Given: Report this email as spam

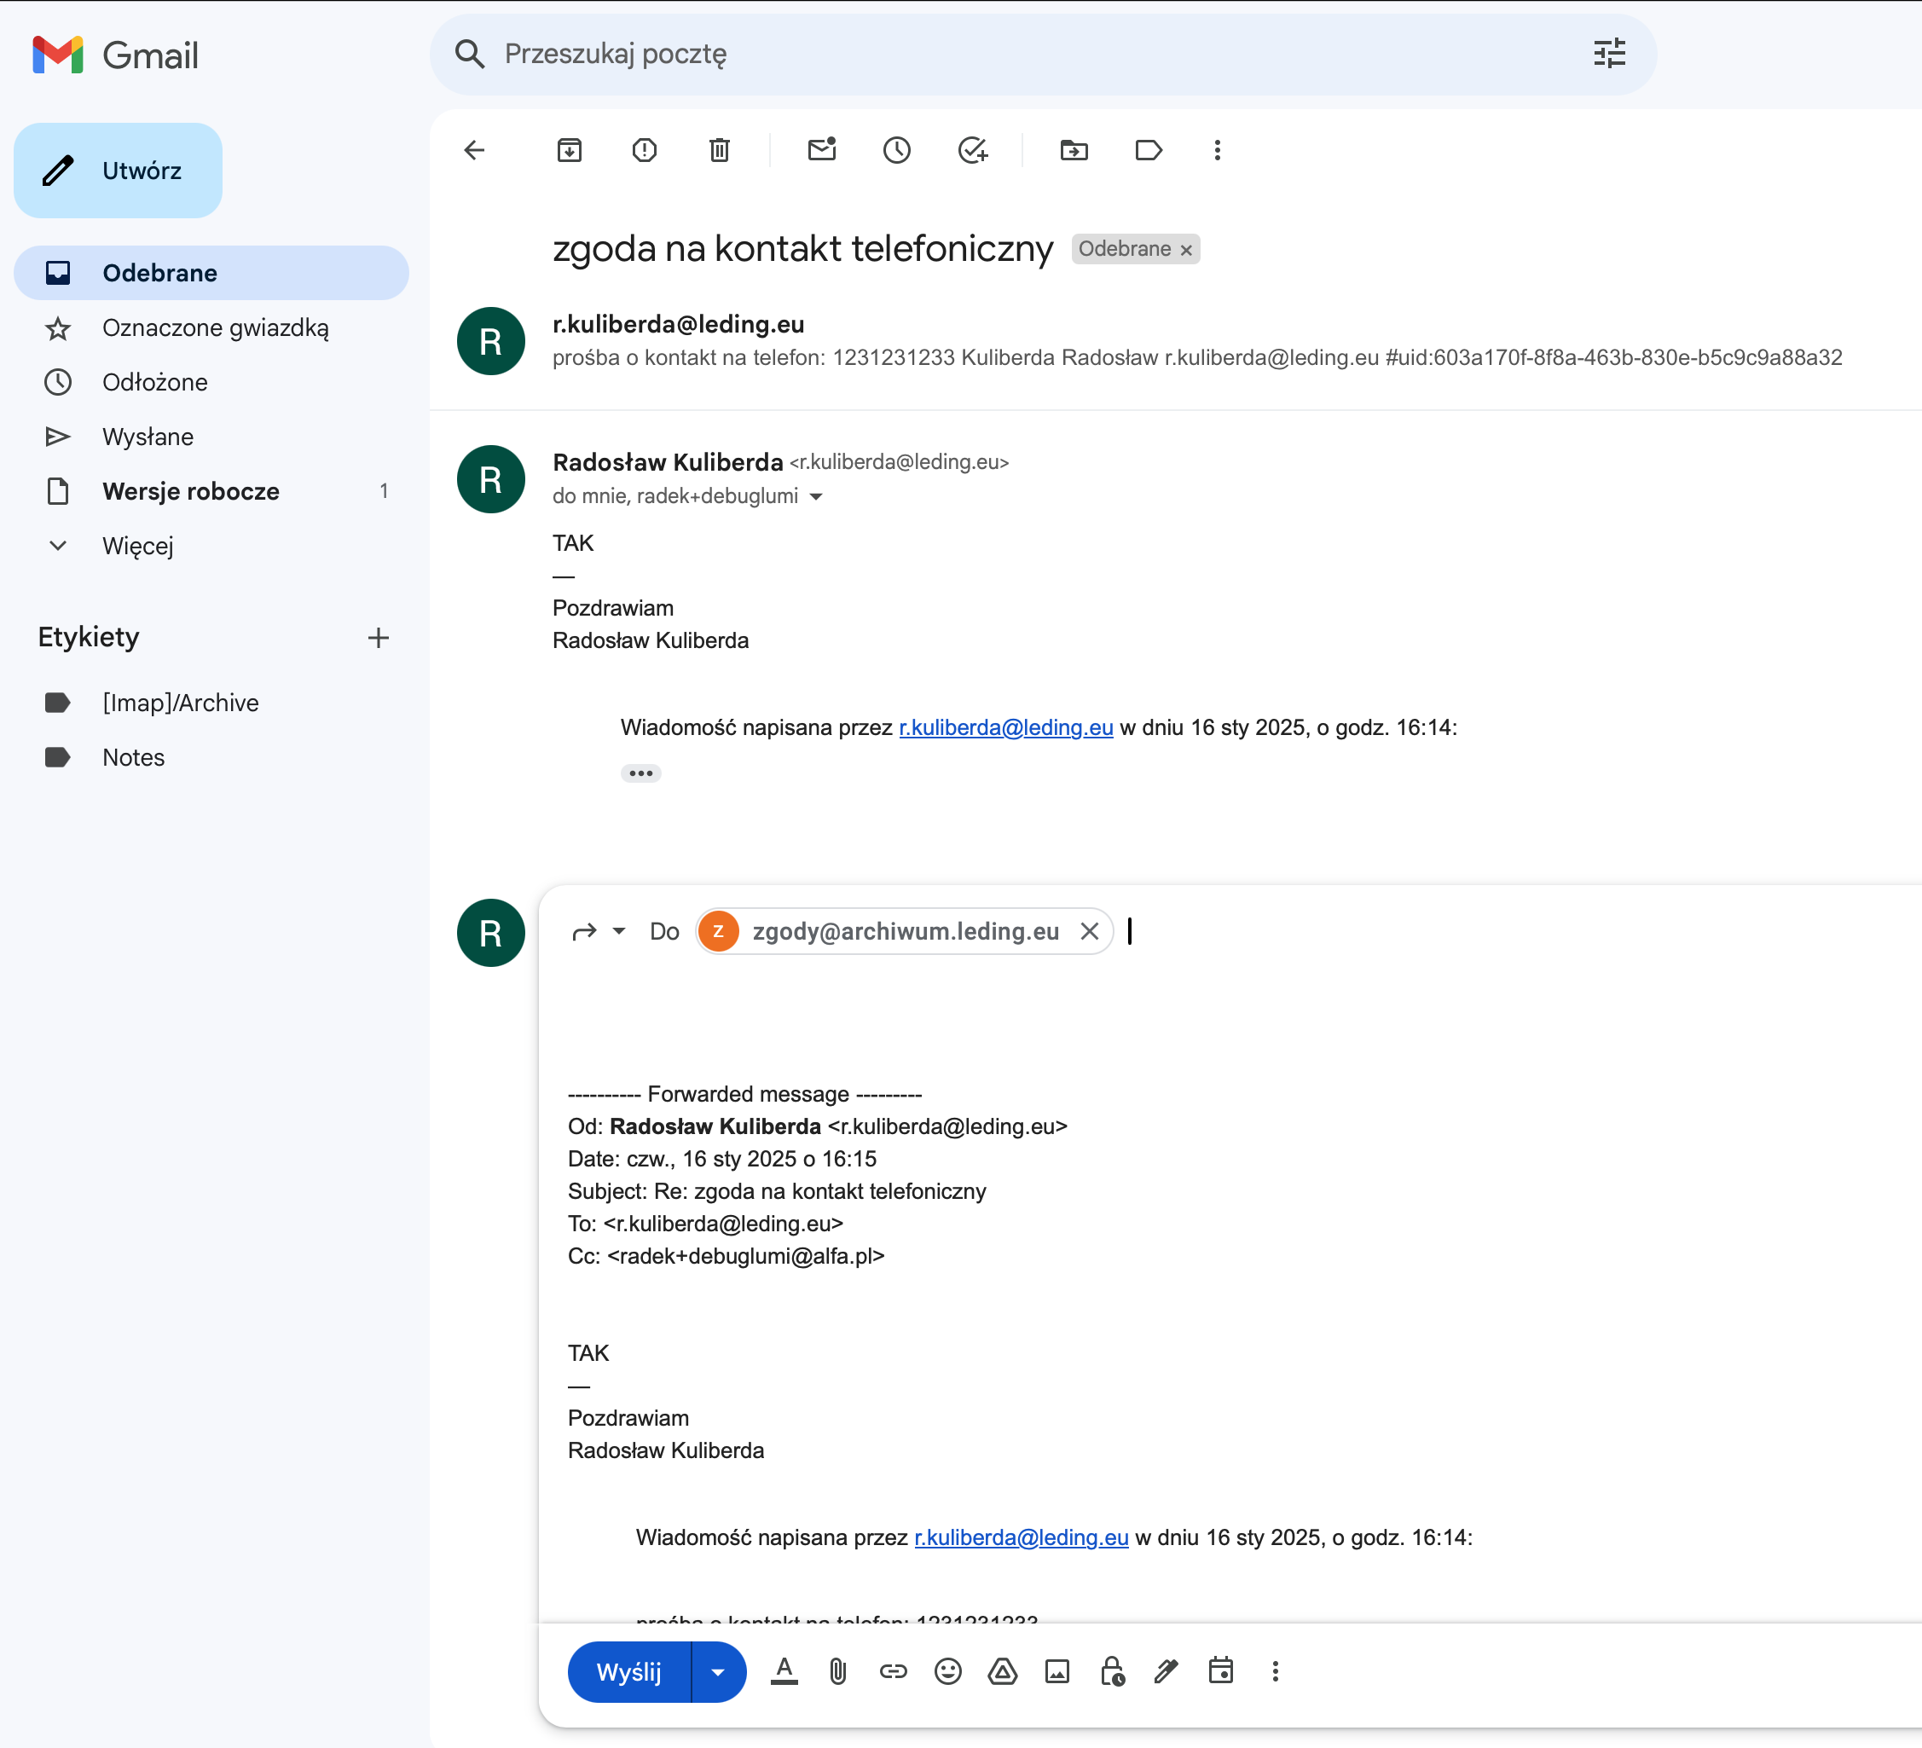Looking at the screenshot, I should pos(645,149).
